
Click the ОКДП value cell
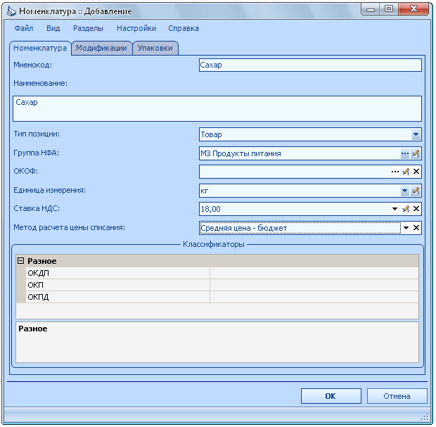pos(314,273)
